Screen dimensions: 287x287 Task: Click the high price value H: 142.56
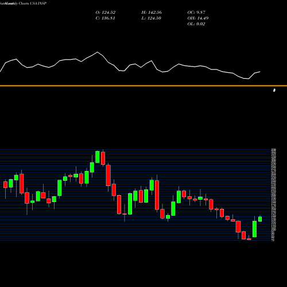pyautogui.click(x=152, y=13)
